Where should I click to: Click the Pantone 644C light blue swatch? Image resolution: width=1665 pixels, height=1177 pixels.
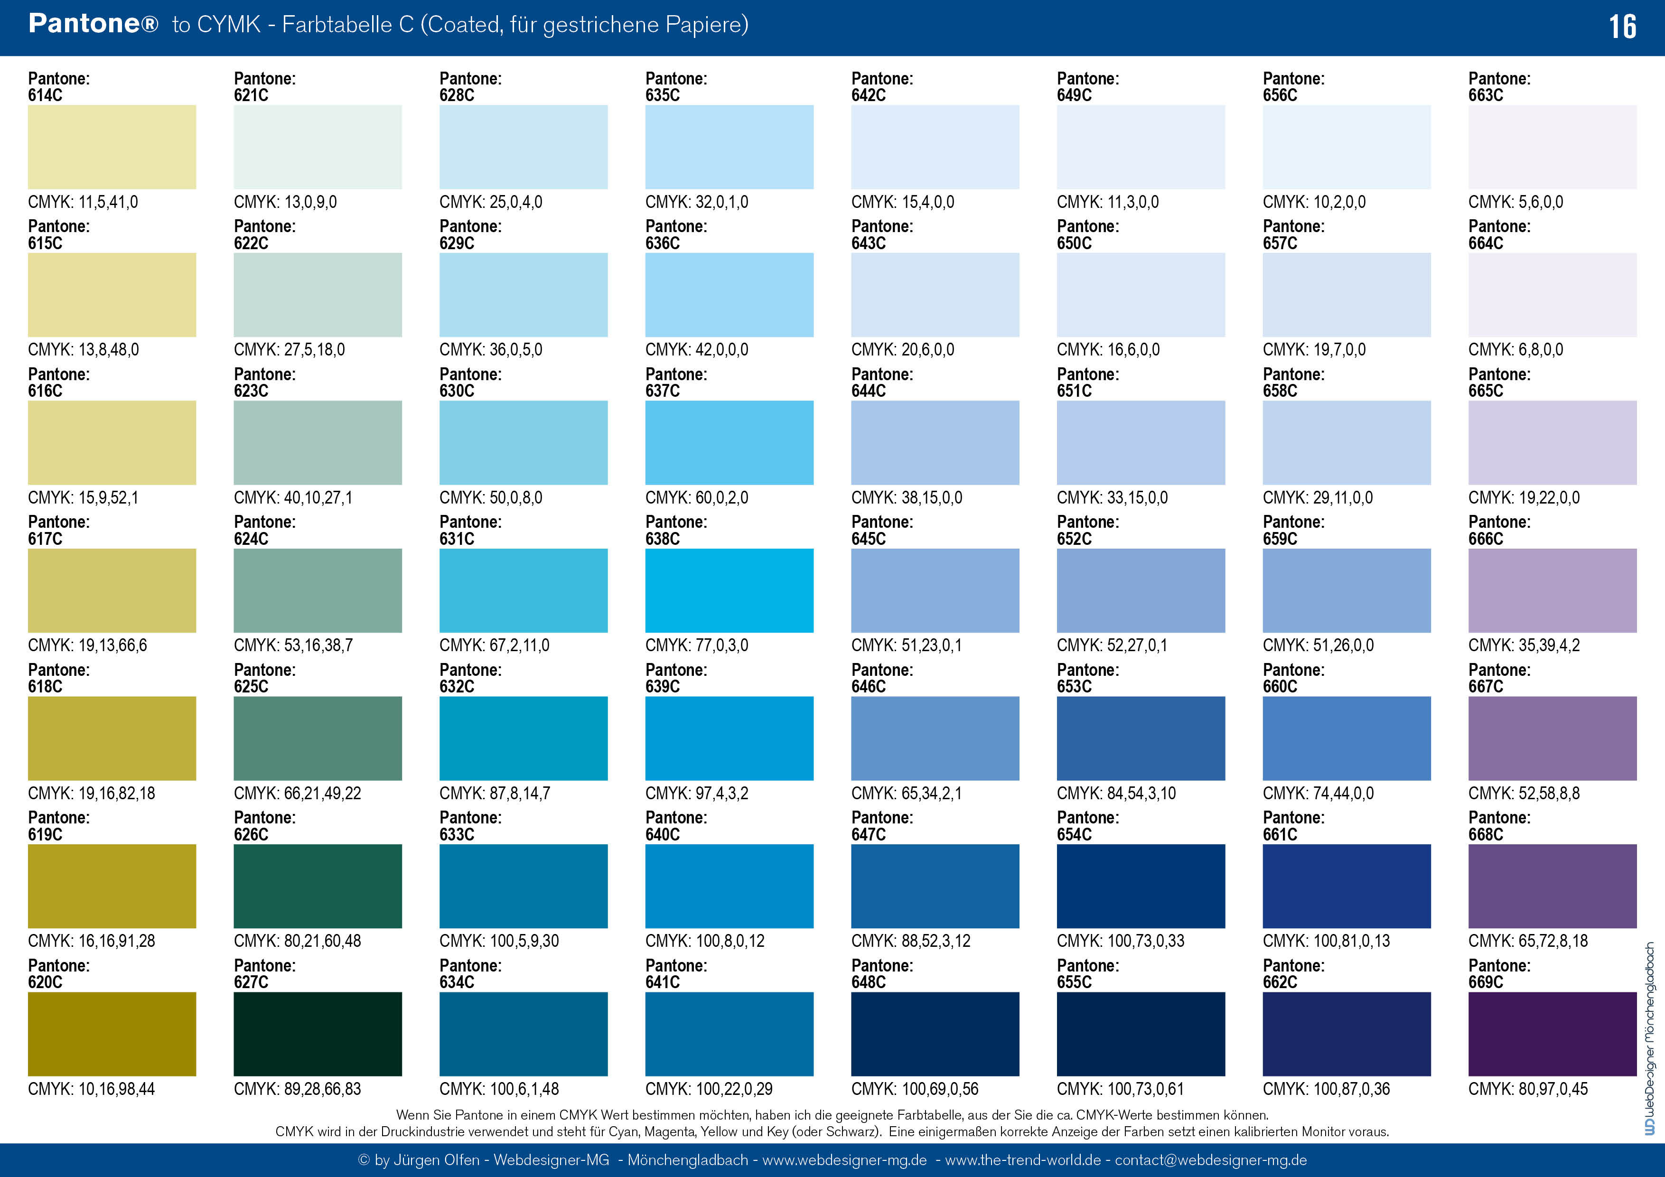935,442
